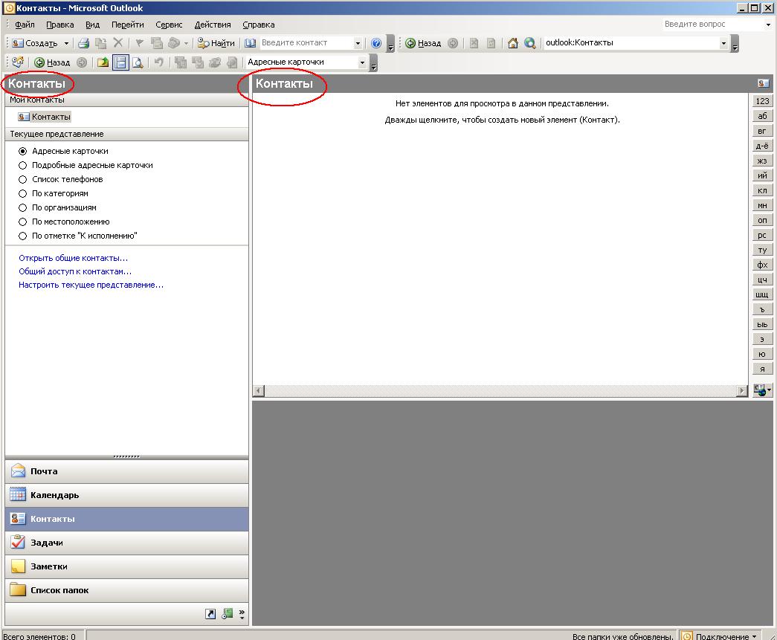Click the contact card icon in Контакты header
Screen dimensions: 777x640
(763, 83)
